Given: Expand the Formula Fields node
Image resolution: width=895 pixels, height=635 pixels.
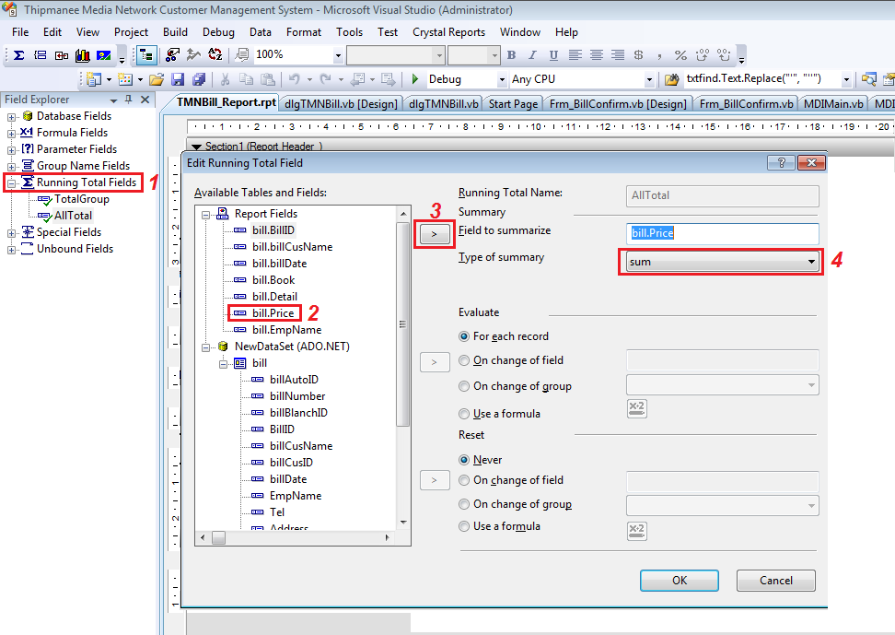Looking at the screenshot, I should [x=11, y=134].
